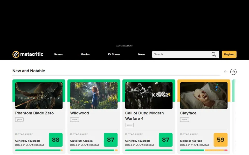
Task: Click Clayface's review distribution bar
Action: point(204,150)
